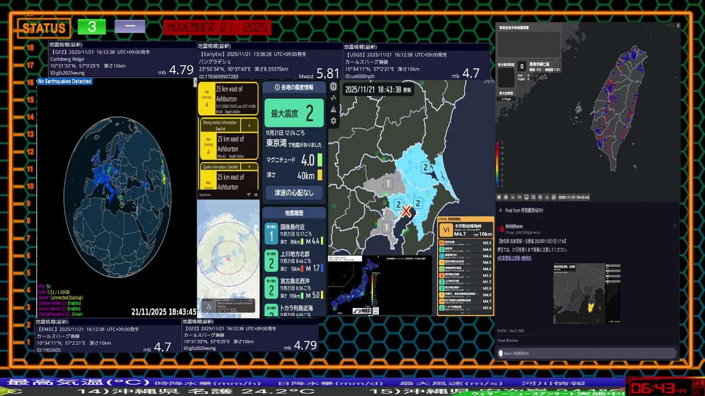Click the intensity 2 badge for 上川地方北部
This screenshot has height=396, width=705.
[271, 261]
